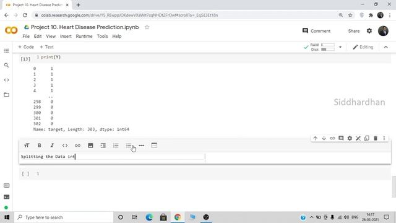Open Microsoft Store from taskbar
The image size is (396, 223).
pyautogui.click(x=163, y=217)
